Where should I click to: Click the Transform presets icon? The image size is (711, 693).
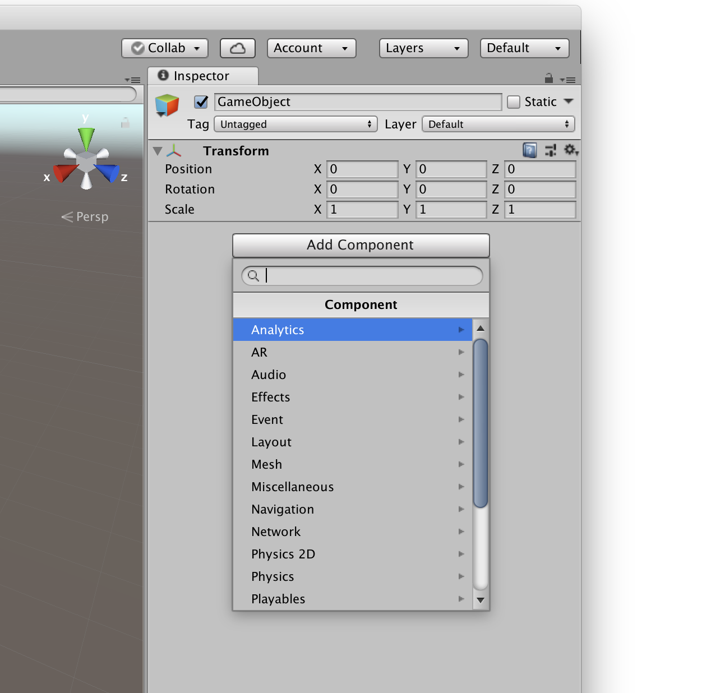click(551, 150)
